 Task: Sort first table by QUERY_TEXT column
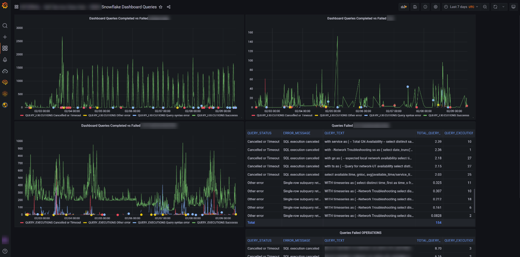pos(334,133)
